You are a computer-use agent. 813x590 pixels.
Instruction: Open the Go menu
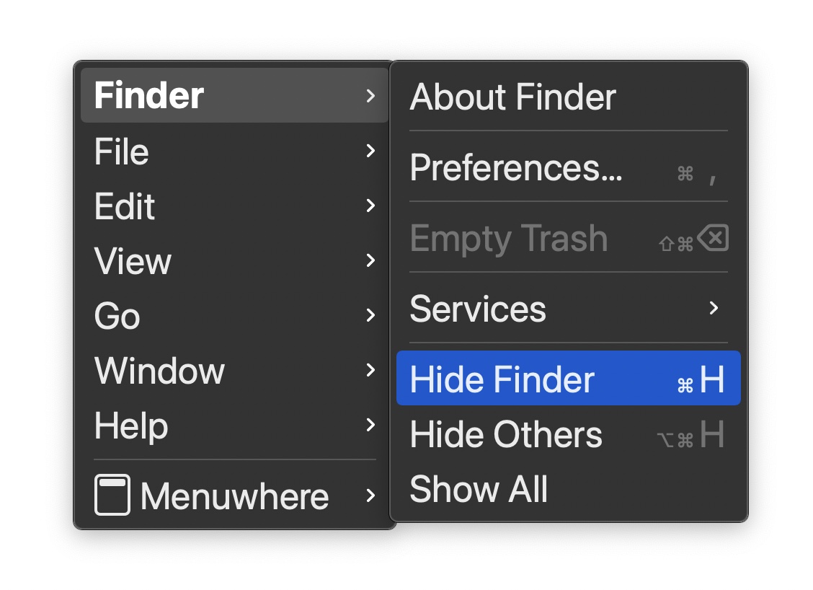tap(117, 316)
